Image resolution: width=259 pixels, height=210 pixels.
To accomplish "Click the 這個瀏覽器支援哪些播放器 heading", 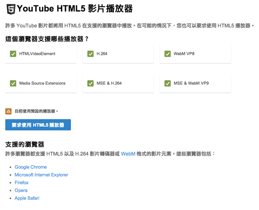I will click(47, 39).
